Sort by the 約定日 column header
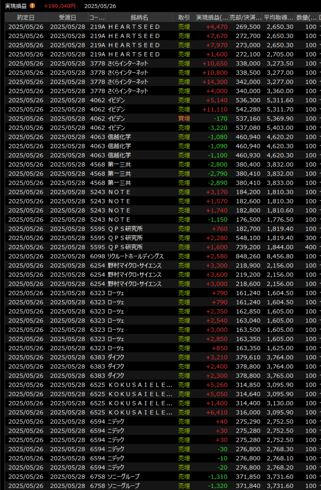The width and height of the screenshot is (321, 490). tap(26, 17)
